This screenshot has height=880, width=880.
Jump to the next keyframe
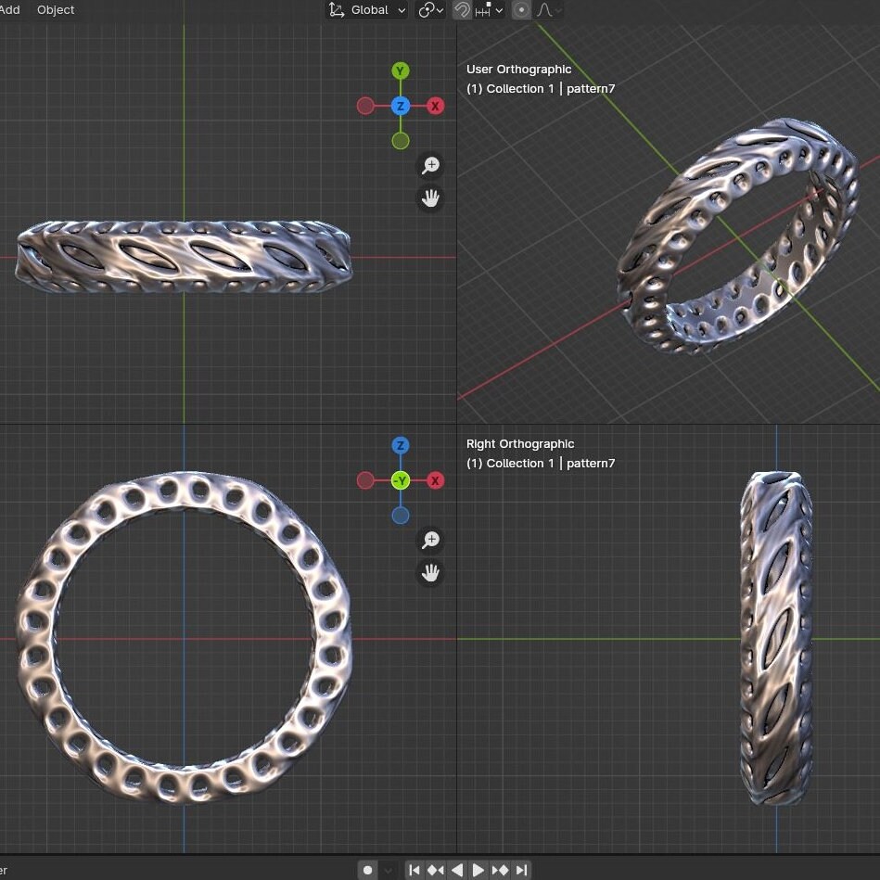click(x=500, y=870)
